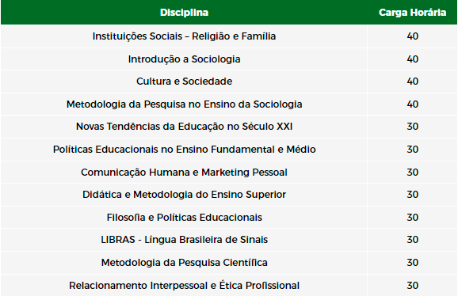Select Instituições Sociais – Religião e Família row
The image size is (458, 296).
(x=229, y=36)
